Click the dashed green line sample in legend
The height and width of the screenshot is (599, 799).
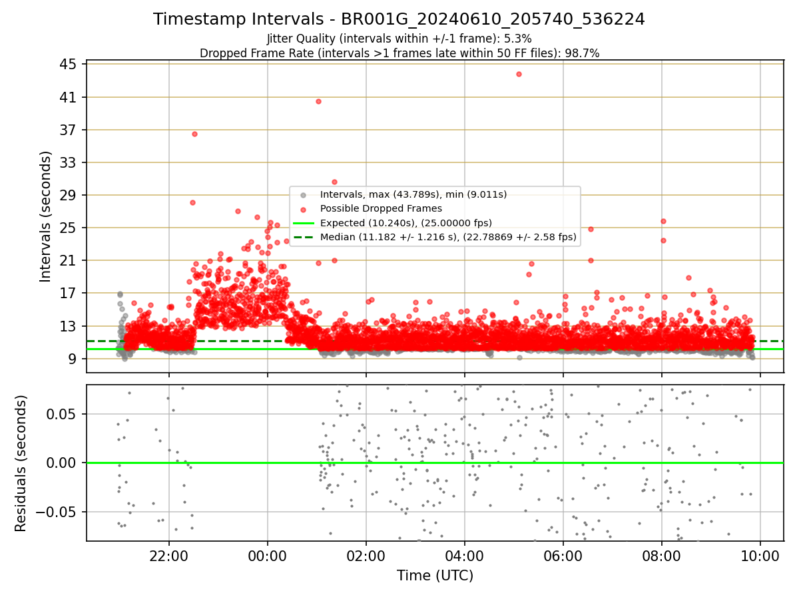(303, 237)
